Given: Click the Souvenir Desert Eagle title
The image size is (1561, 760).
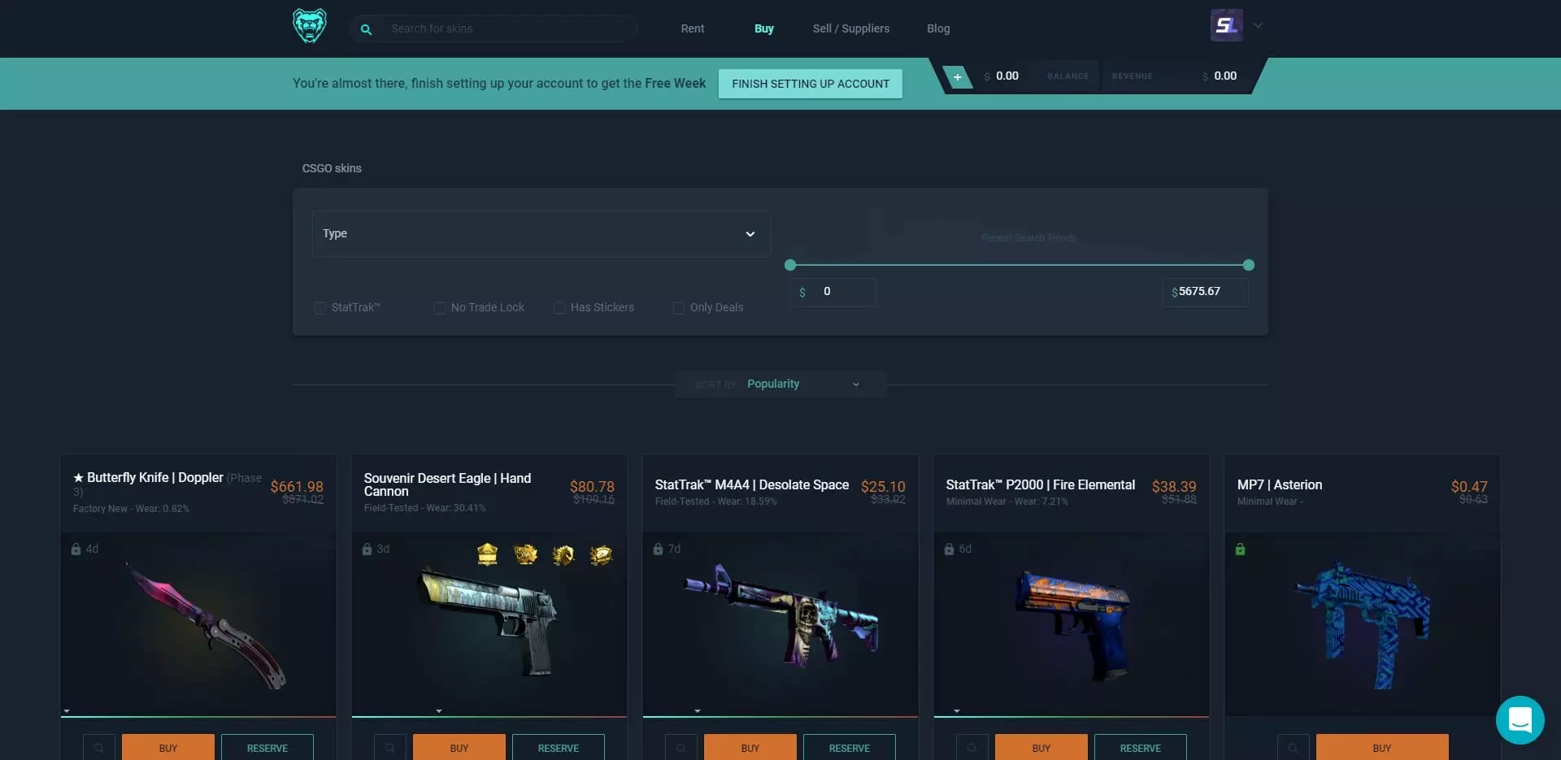Looking at the screenshot, I should (447, 484).
